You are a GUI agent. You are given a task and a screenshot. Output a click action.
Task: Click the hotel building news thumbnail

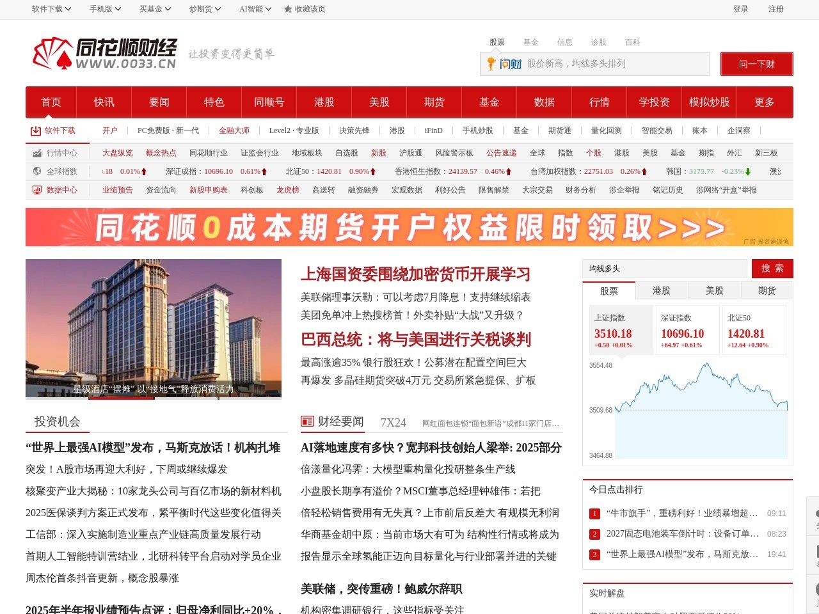[x=154, y=323]
